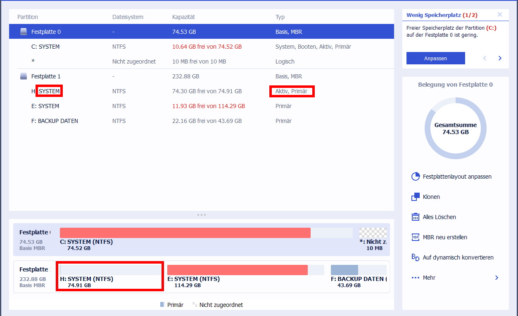Screen dimensions: 518x316
Task: Click the Alles Löschen trash icon
Action: pyautogui.click(x=415, y=217)
